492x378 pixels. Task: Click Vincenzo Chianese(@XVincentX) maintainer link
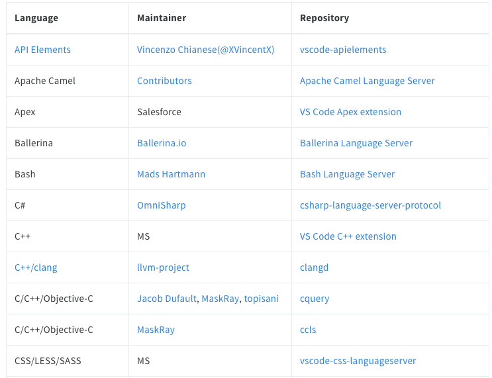click(205, 50)
